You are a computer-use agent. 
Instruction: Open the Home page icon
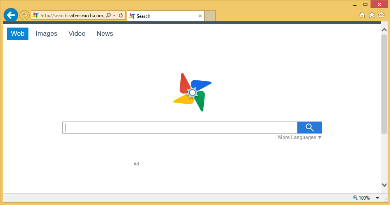(x=362, y=15)
